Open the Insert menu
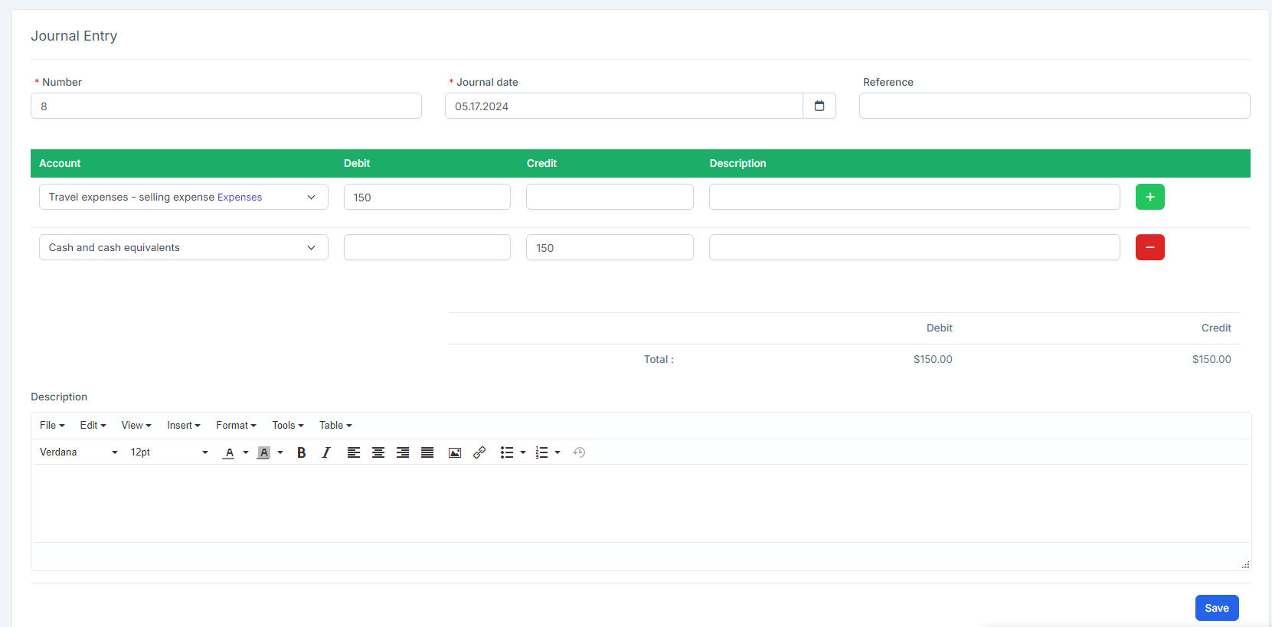Screen dimensions: 1272x627 (184, 425)
